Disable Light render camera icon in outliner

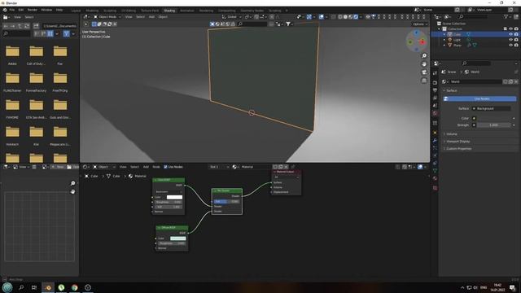(x=516, y=40)
